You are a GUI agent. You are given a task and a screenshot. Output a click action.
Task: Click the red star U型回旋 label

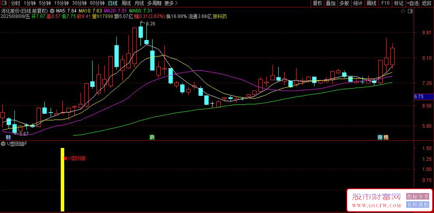(x=75, y=158)
